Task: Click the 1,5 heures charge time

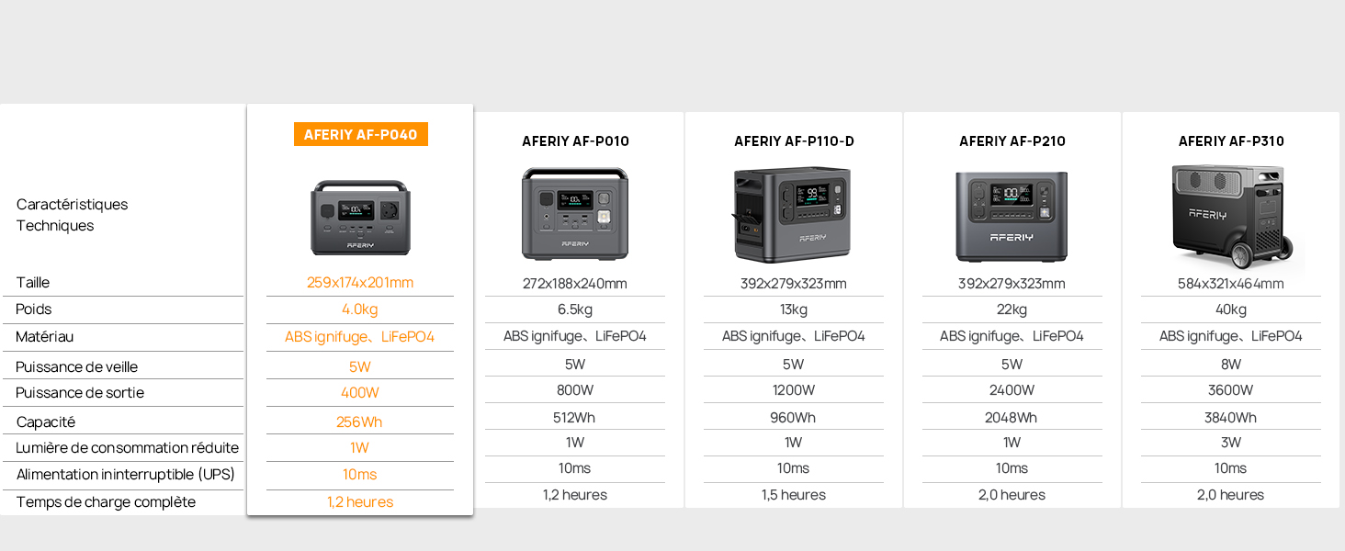Action: (x=794, y=495)
